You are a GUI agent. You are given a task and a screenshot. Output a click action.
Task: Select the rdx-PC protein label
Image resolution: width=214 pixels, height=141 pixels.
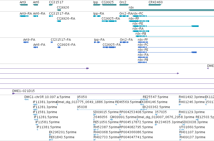coord(143,45)
